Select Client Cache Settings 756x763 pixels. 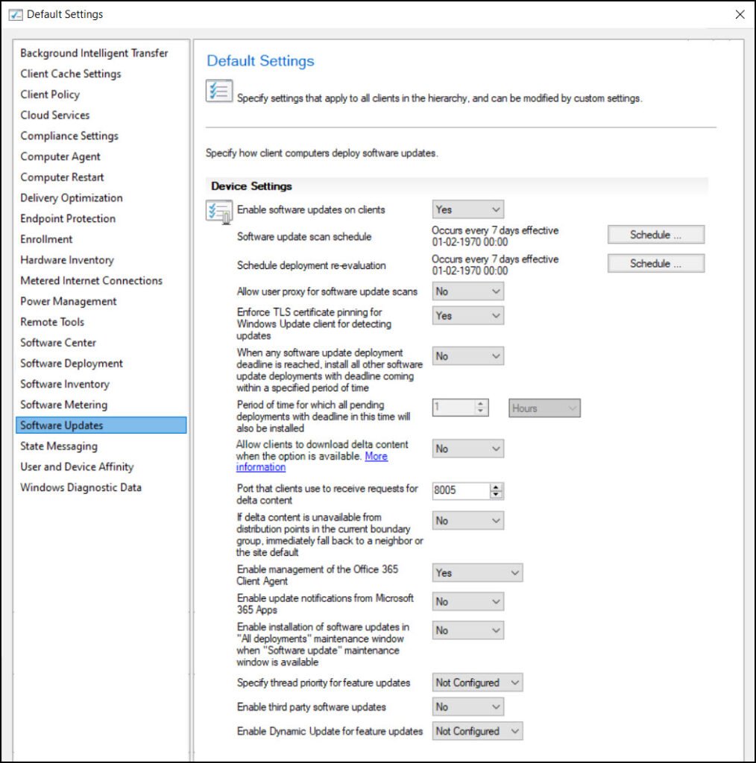71,74
